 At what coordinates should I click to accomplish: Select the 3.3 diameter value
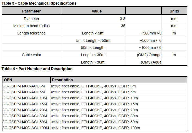click(122, 19)
